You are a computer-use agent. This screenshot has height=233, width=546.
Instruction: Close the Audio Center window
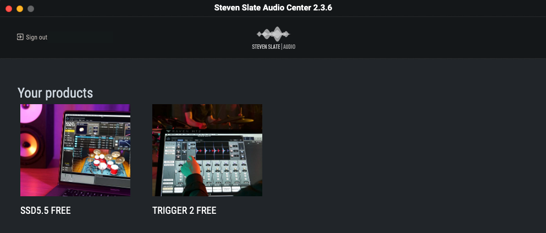click(x=9, y=9)
